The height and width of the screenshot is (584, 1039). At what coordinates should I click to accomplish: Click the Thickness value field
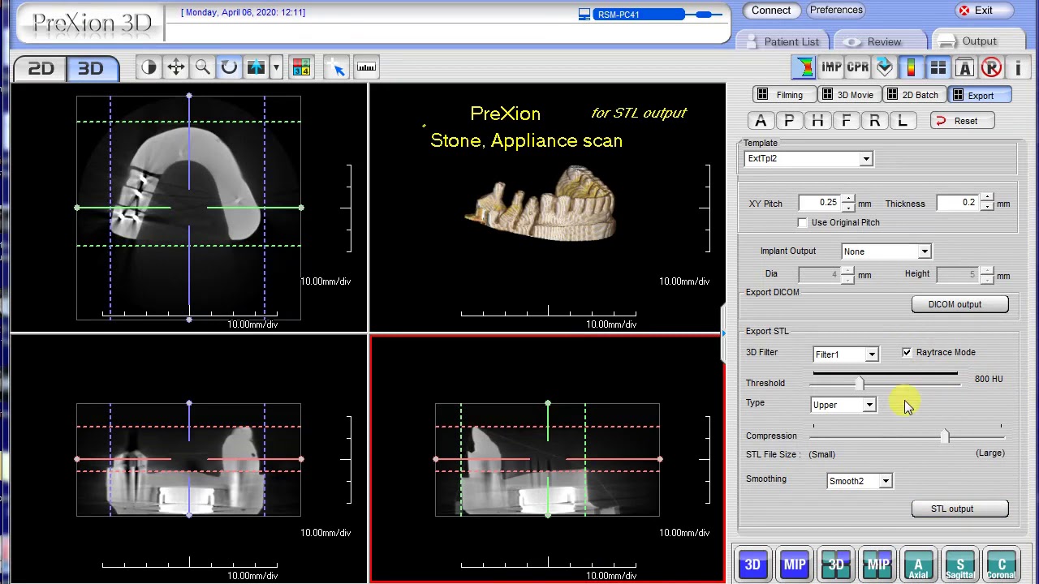(958, 203)
